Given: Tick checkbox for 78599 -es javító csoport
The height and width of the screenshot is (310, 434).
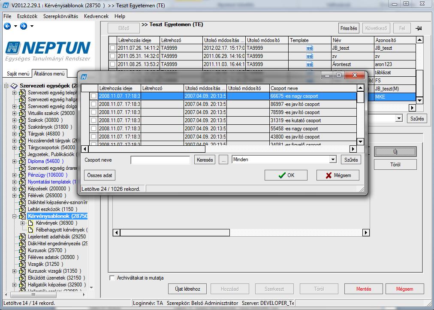Looking at the screenshot, I should 94,112.
